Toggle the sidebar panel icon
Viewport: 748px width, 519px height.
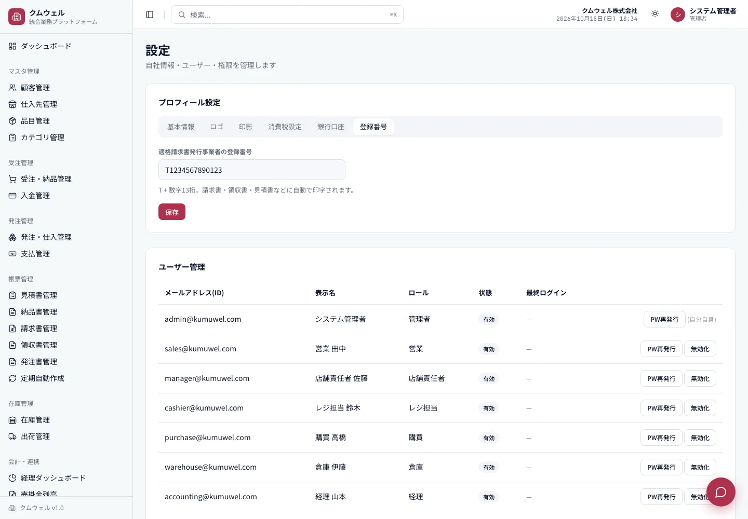(x=150, y=15)
